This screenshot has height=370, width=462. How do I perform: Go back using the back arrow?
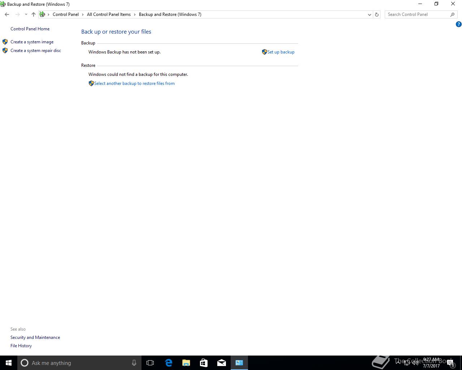coord(7,14)
